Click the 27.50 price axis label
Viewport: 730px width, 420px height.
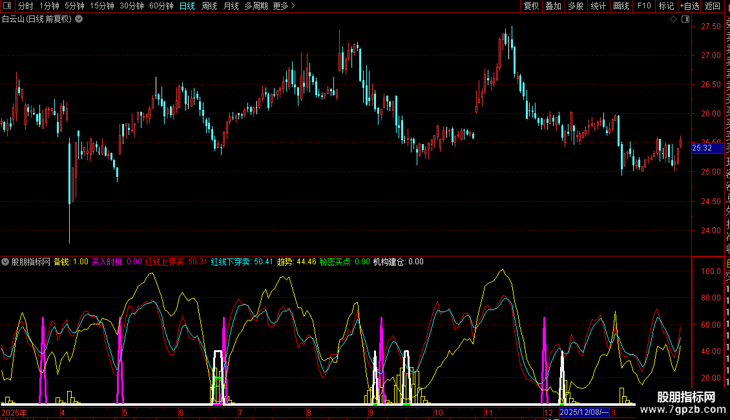711,26
